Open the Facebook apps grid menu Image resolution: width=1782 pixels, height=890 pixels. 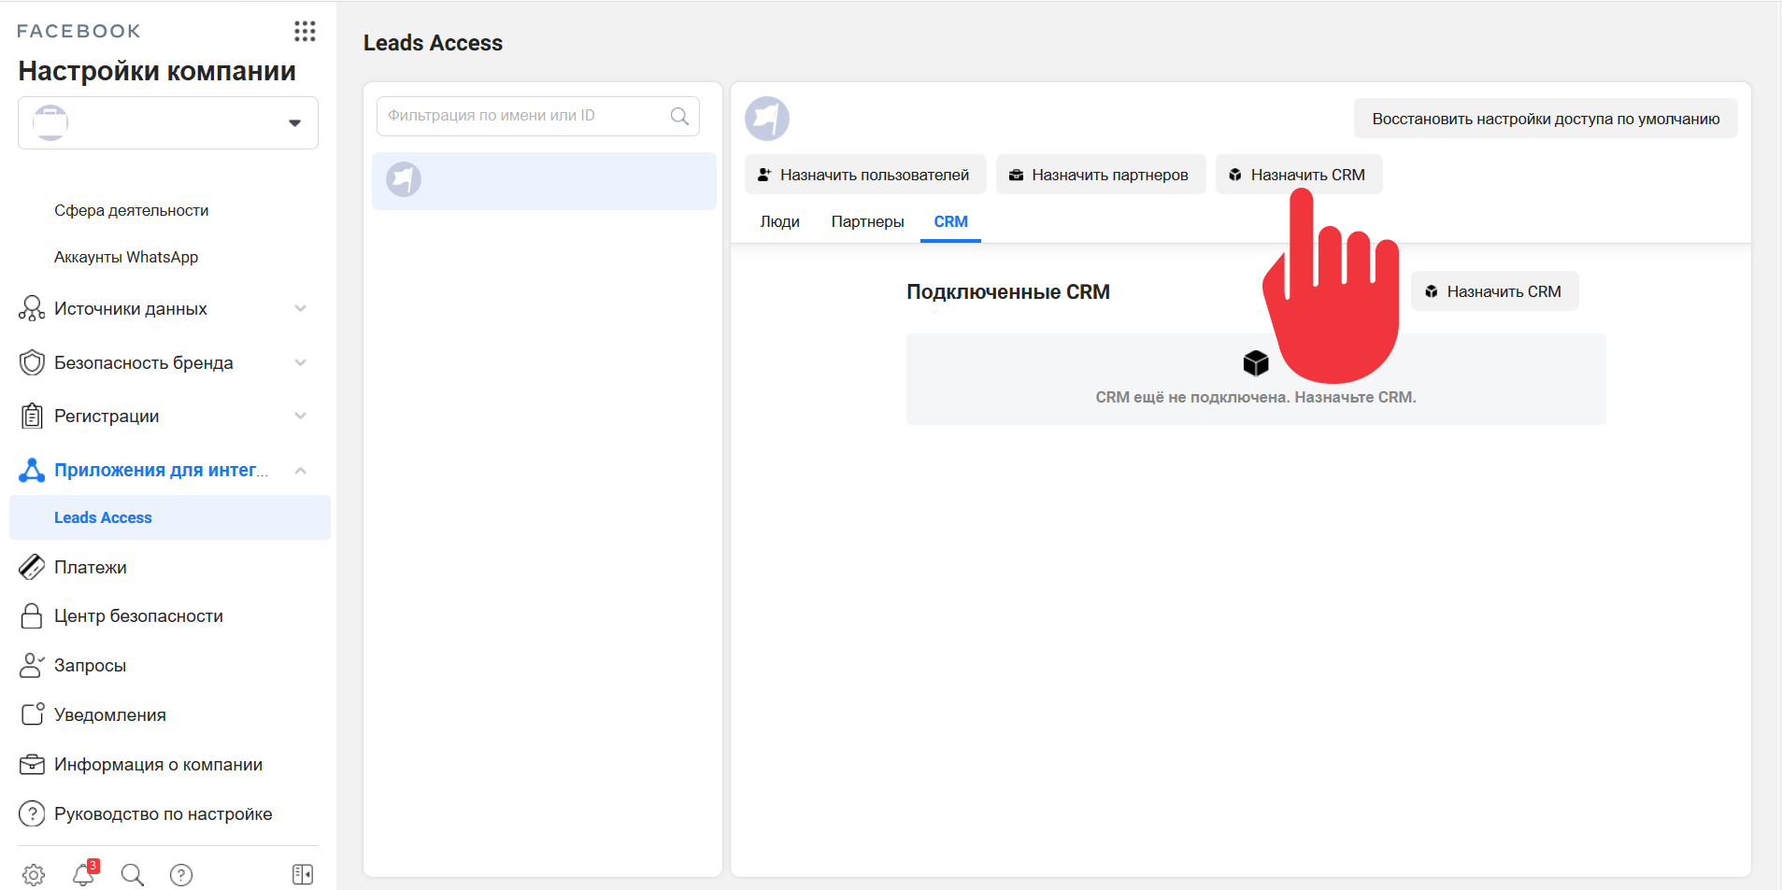[305, 31]
